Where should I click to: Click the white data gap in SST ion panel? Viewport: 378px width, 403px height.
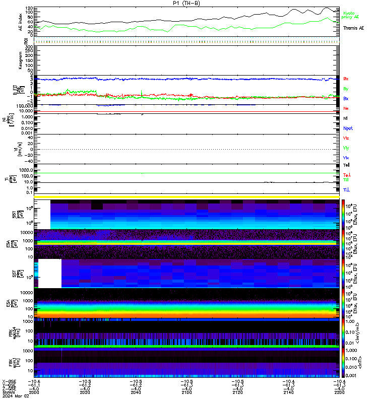click(x=42, y=215)
